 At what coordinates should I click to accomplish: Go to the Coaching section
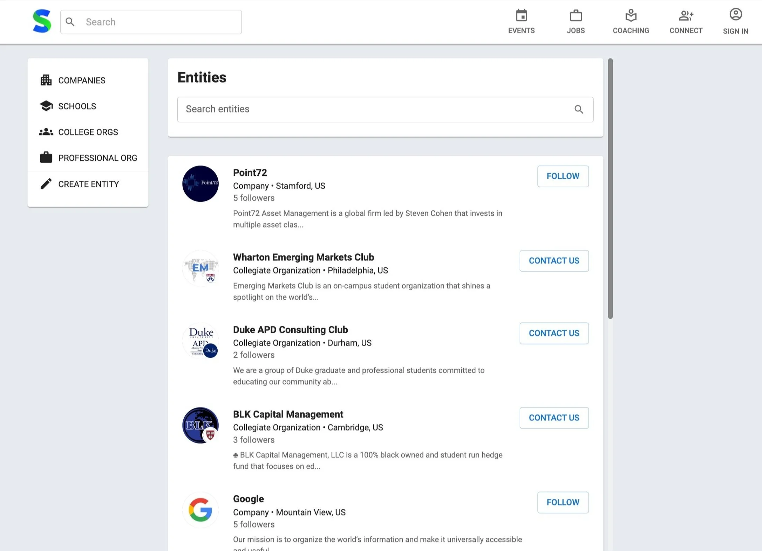(631, 21)
